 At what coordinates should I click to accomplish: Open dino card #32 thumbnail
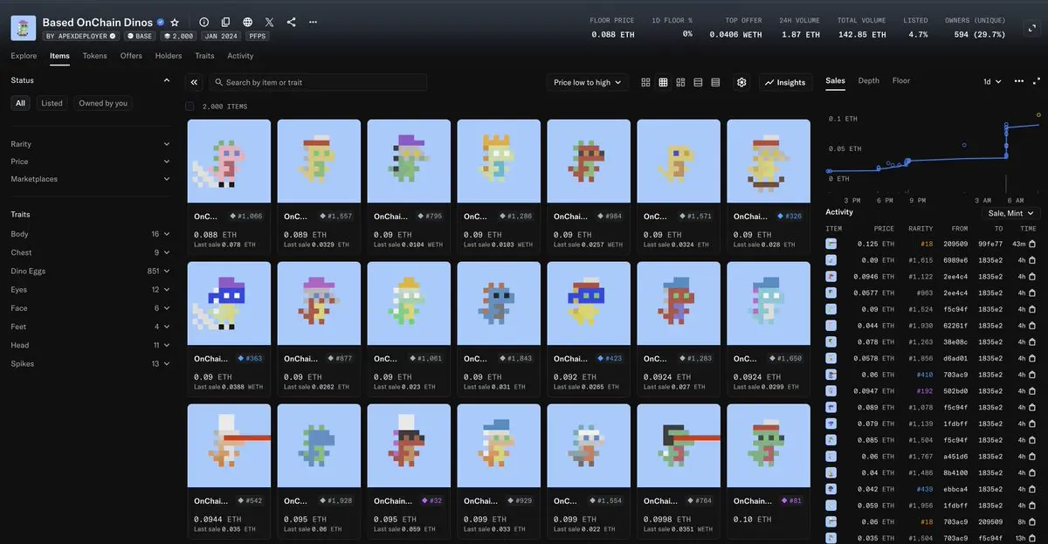pyautogui.click(x=409, y=445)
